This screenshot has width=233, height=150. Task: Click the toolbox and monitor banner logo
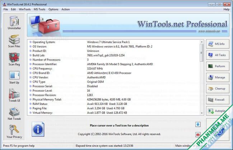click(45, 24)
